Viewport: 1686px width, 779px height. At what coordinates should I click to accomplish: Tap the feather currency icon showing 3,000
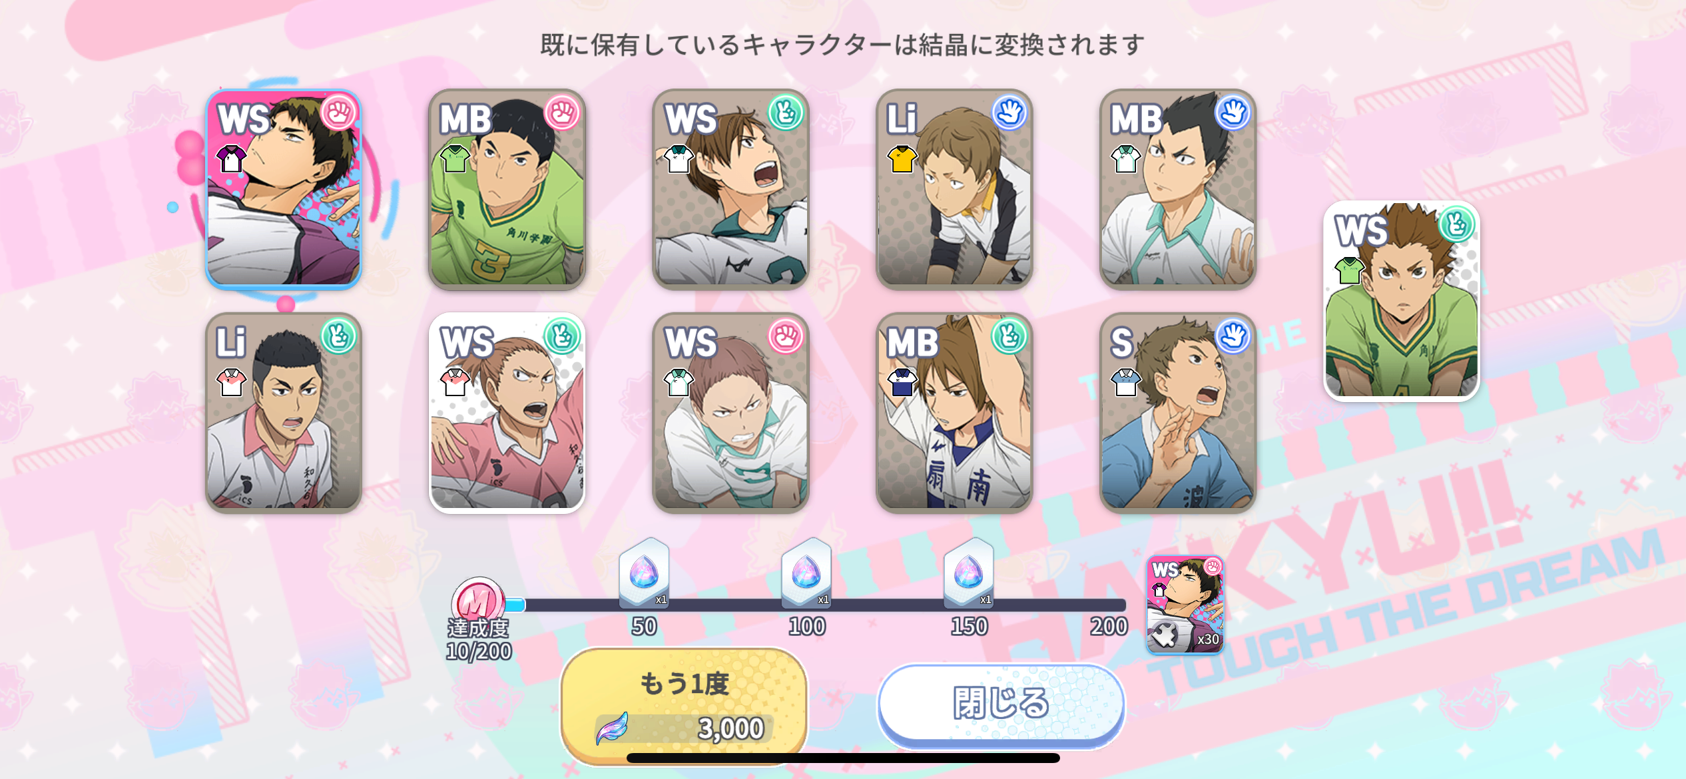pos(613,728)
